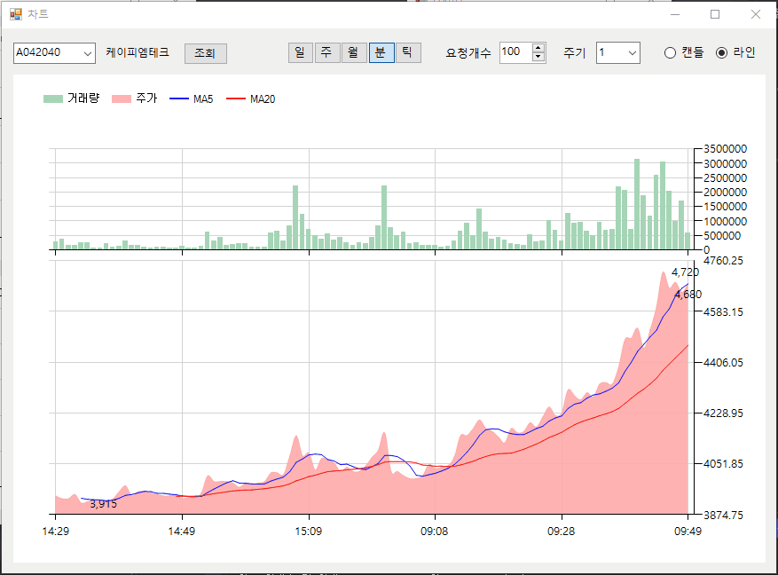Click the 4,720 price label on chart
Screen dimensions: 778x575
[685, 272]
